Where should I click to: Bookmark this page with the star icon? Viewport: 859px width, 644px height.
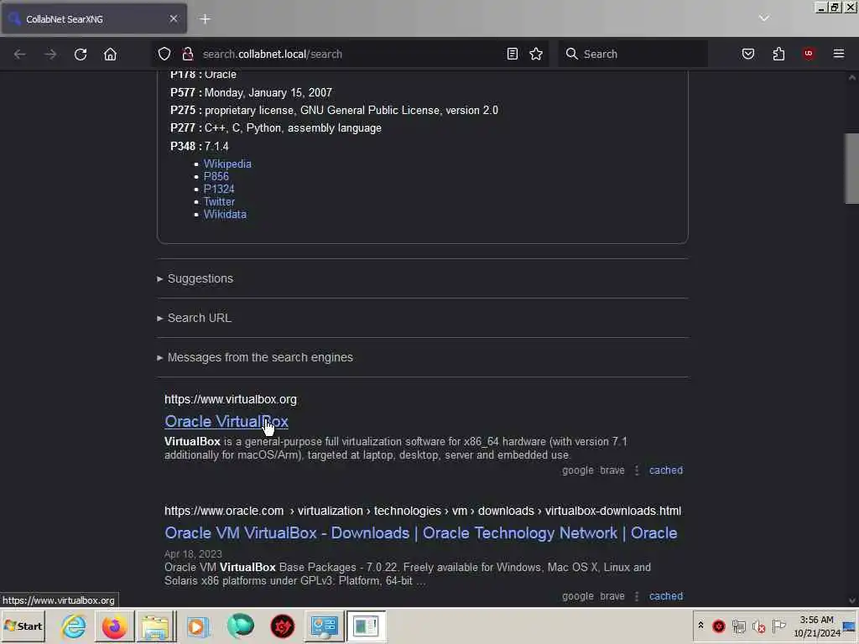point(536,54)
